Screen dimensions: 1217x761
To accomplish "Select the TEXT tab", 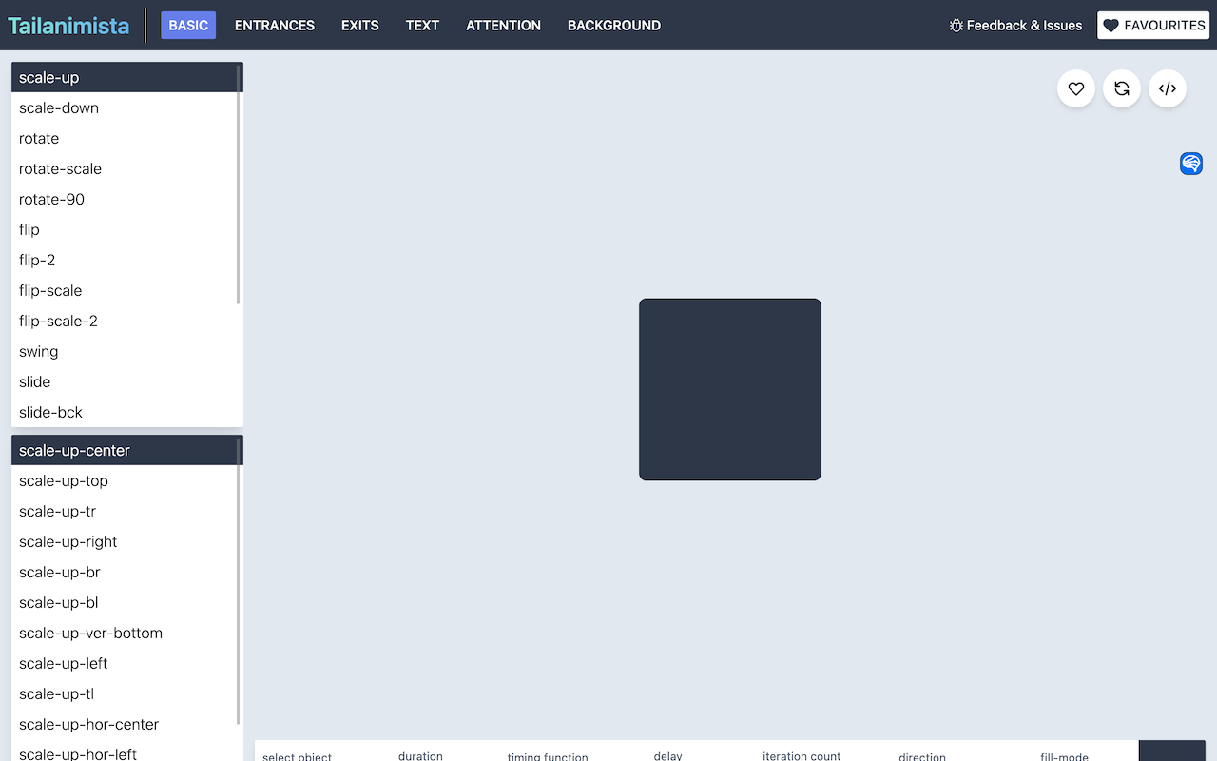I will 422,26.
